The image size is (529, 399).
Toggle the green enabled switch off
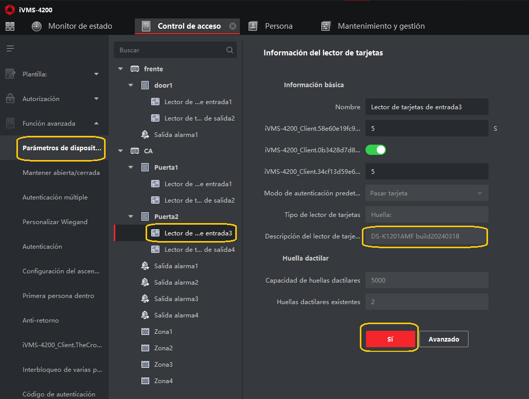(375, 150)
